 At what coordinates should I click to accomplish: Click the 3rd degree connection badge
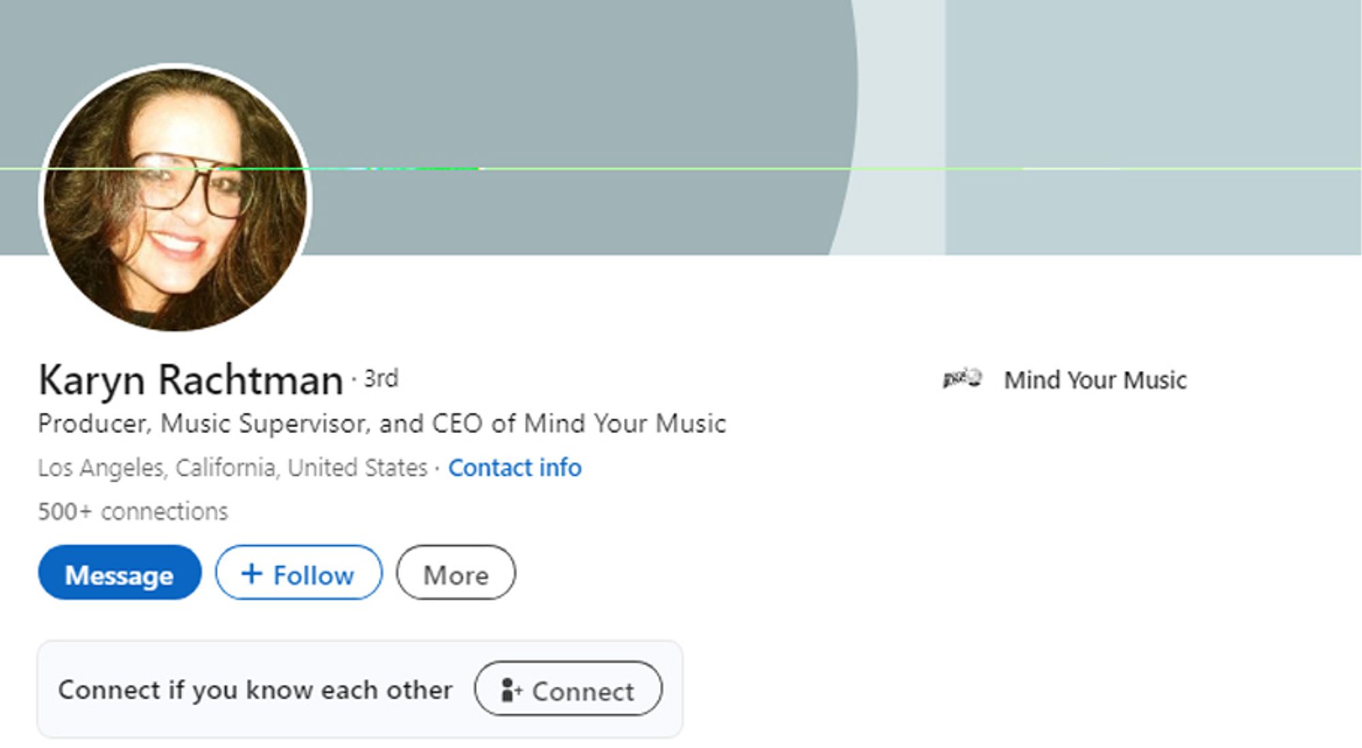(381, 378)
